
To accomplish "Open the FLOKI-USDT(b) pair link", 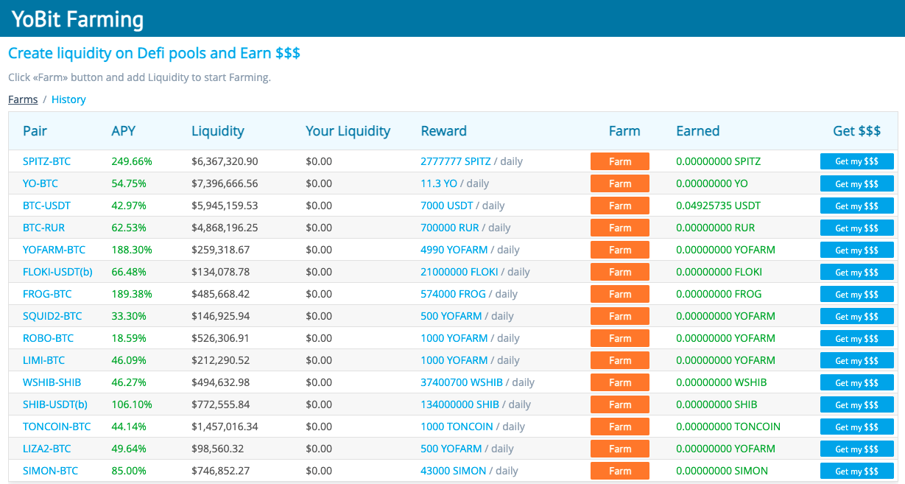I will 57,272.
